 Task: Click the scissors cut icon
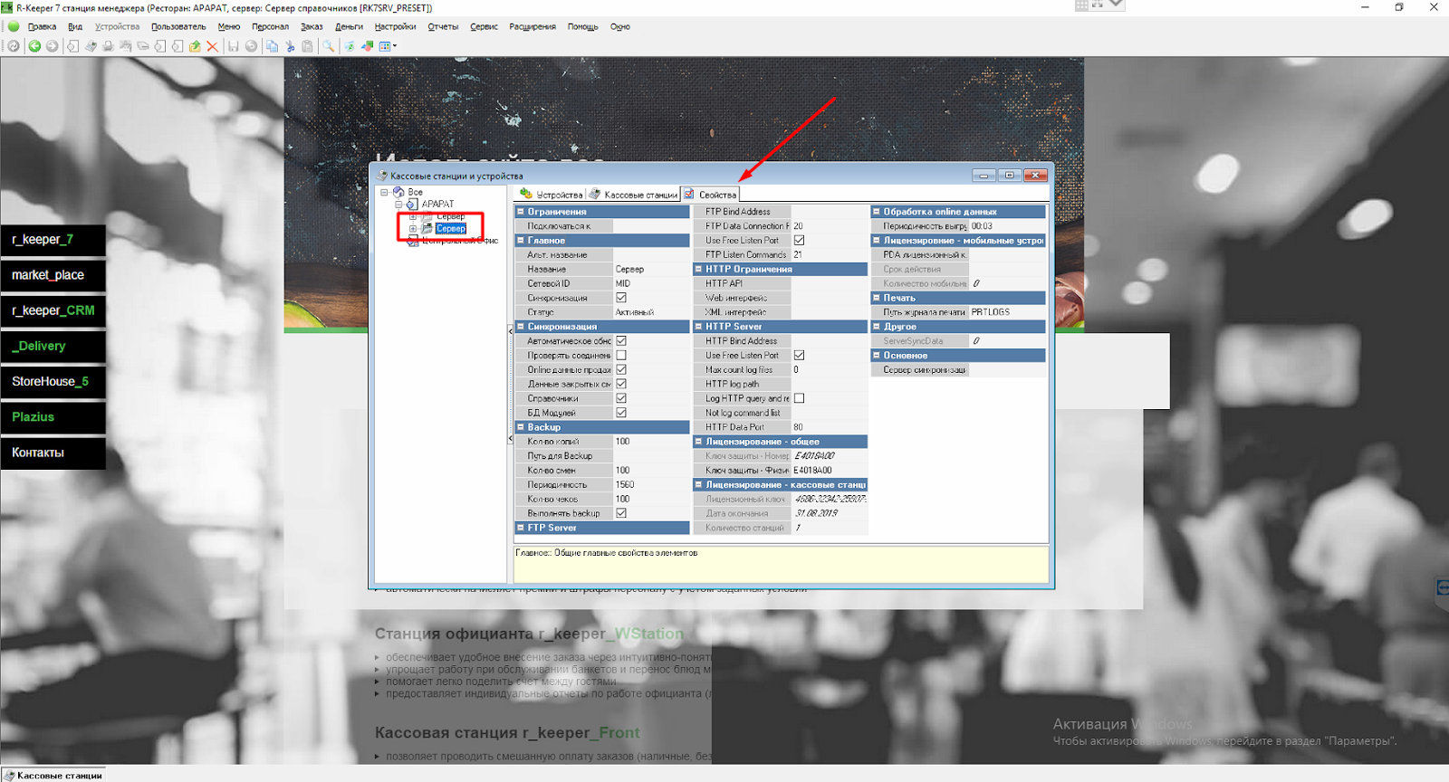pyautogui.click(x=290, y=46)
